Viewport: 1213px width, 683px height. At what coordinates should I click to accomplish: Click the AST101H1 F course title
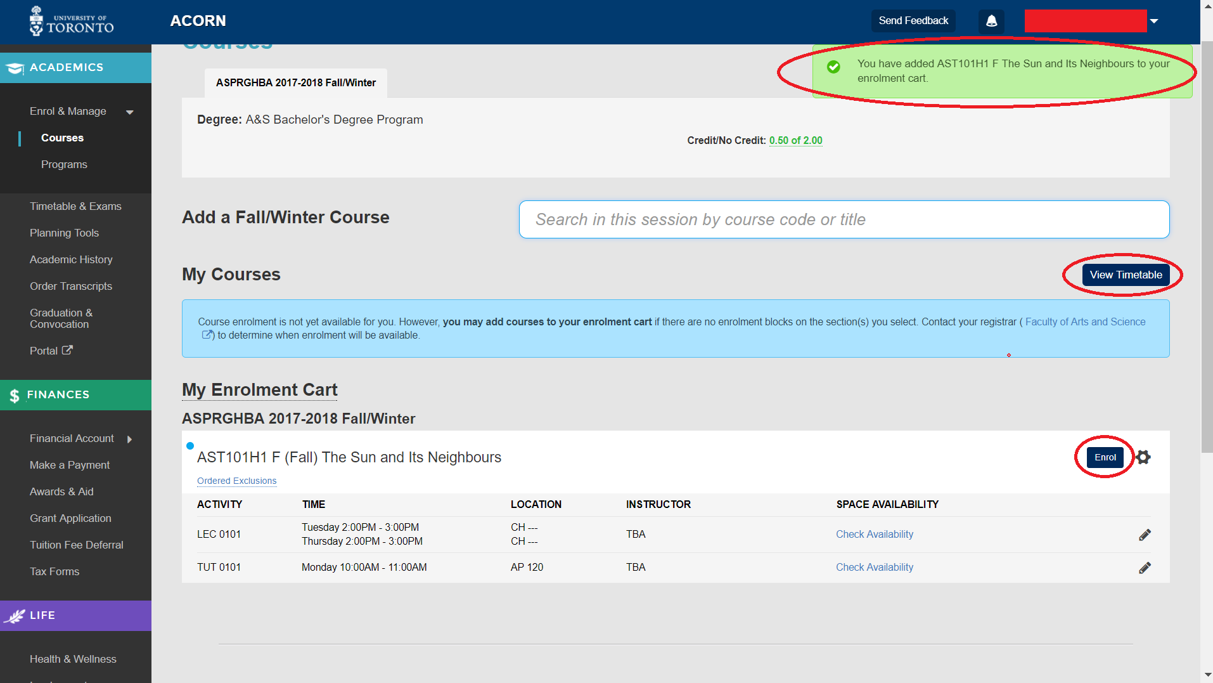(349, 457)
